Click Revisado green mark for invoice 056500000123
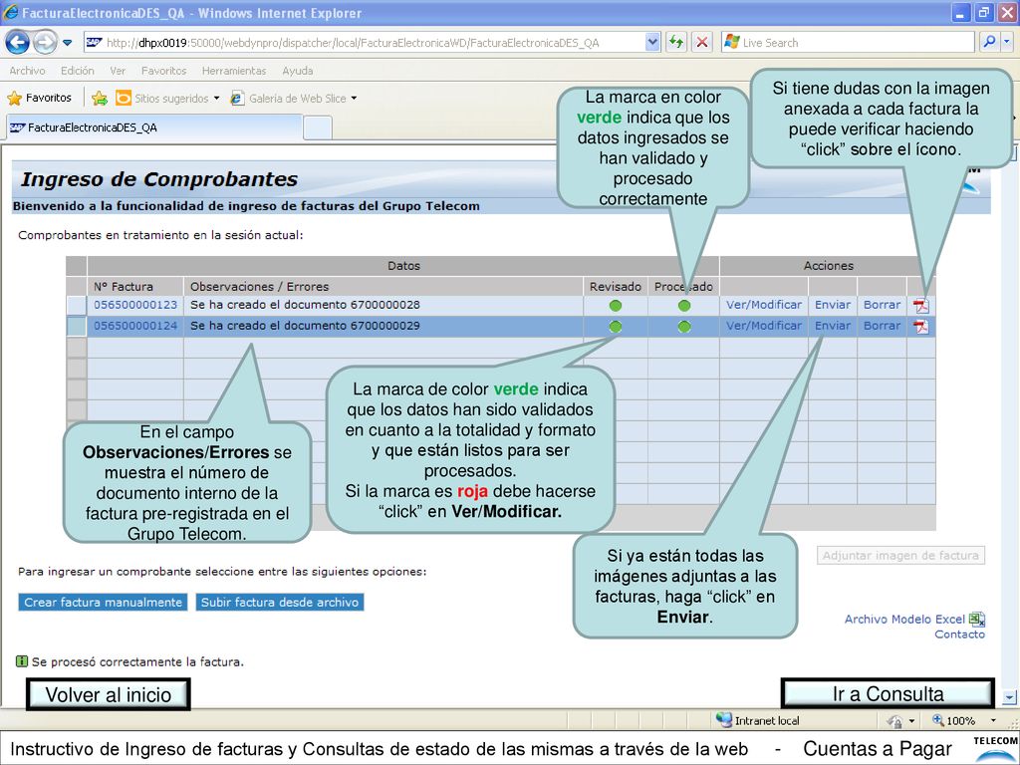 (615, 305)
